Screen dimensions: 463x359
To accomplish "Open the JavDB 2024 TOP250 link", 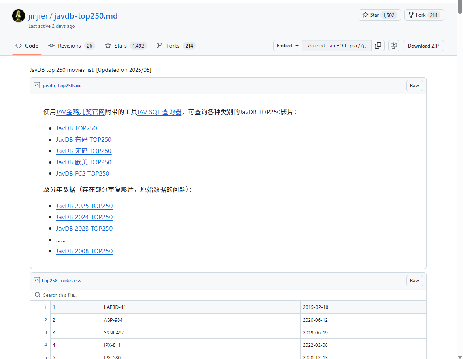I will pyautogui.click(x=84, y=217).
